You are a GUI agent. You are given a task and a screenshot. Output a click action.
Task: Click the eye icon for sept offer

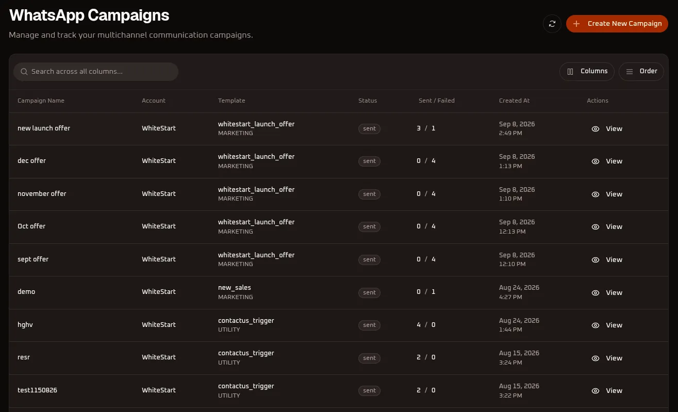coord(596,260)
